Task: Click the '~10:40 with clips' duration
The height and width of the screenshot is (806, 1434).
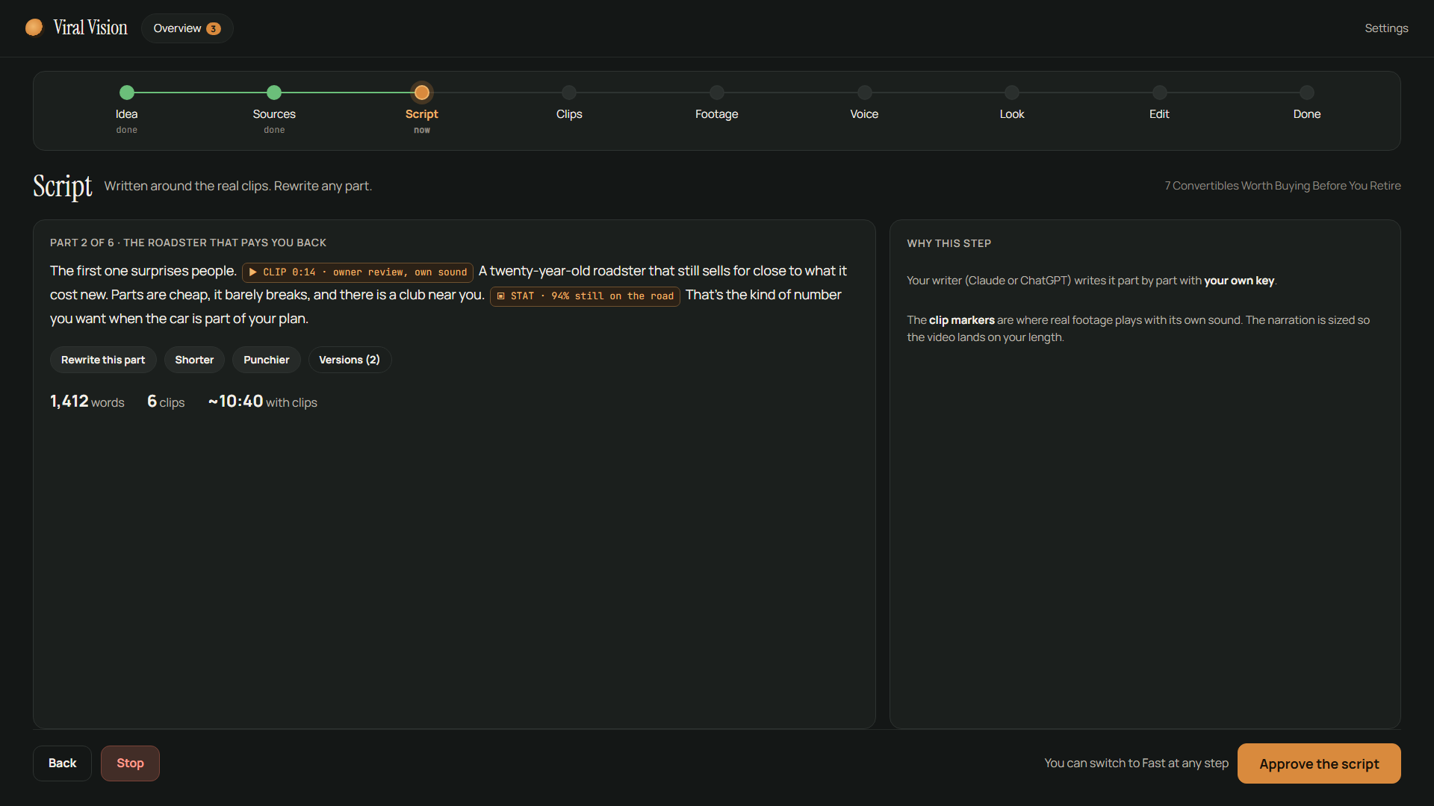Action: pos(263,402)
